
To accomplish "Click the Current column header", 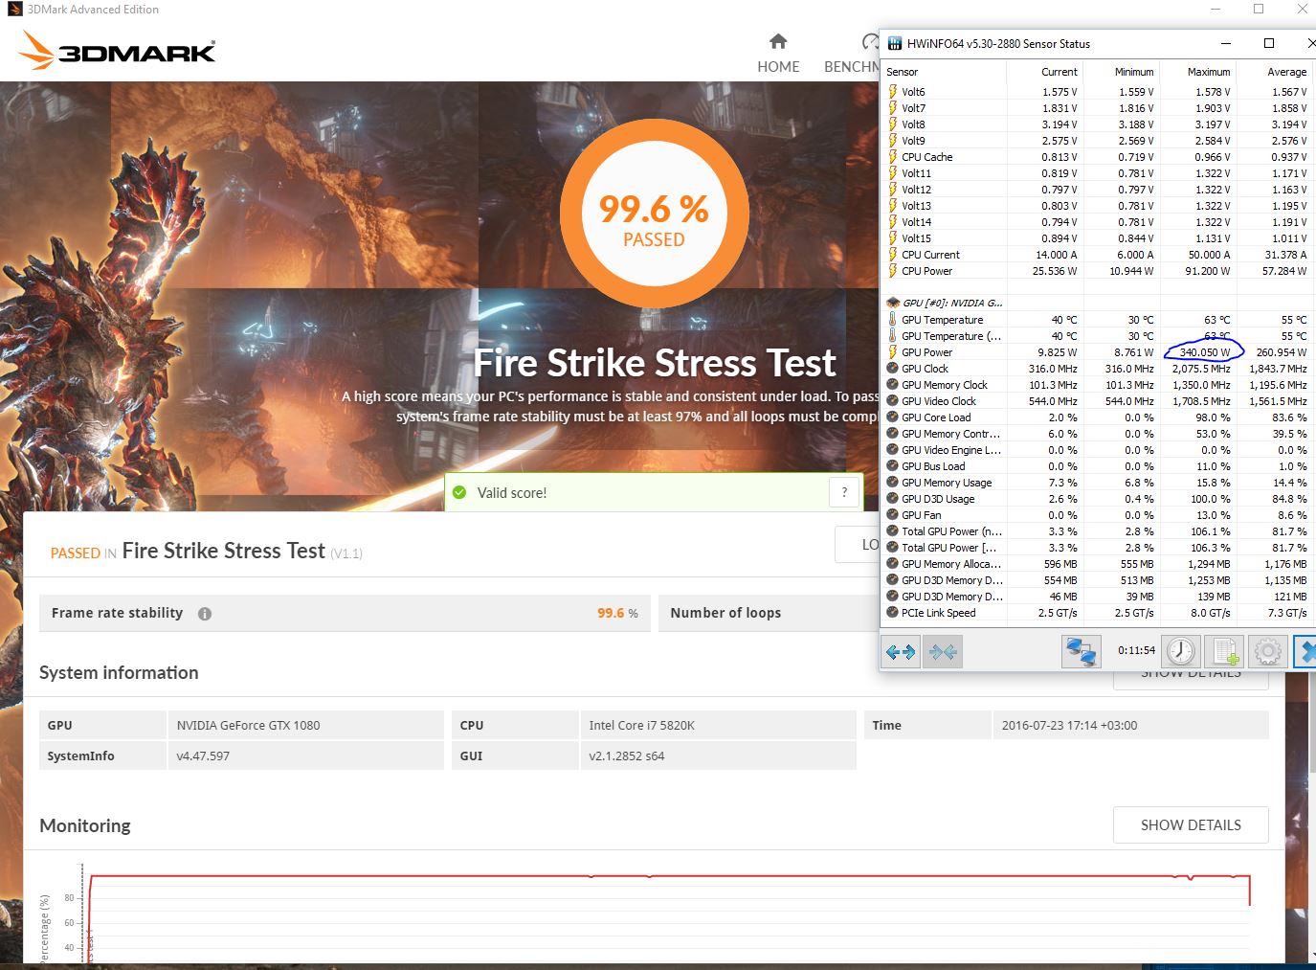I will click(1045, 72).
